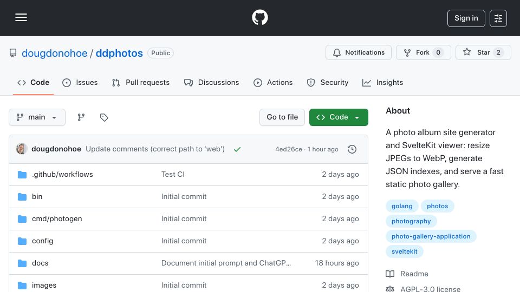520x292 pixels.
Task: Expand the main branch dropdown
Action: 37,117
